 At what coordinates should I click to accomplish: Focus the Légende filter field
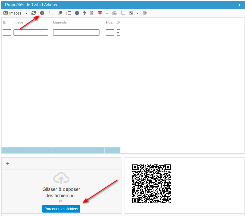(76, 33)
